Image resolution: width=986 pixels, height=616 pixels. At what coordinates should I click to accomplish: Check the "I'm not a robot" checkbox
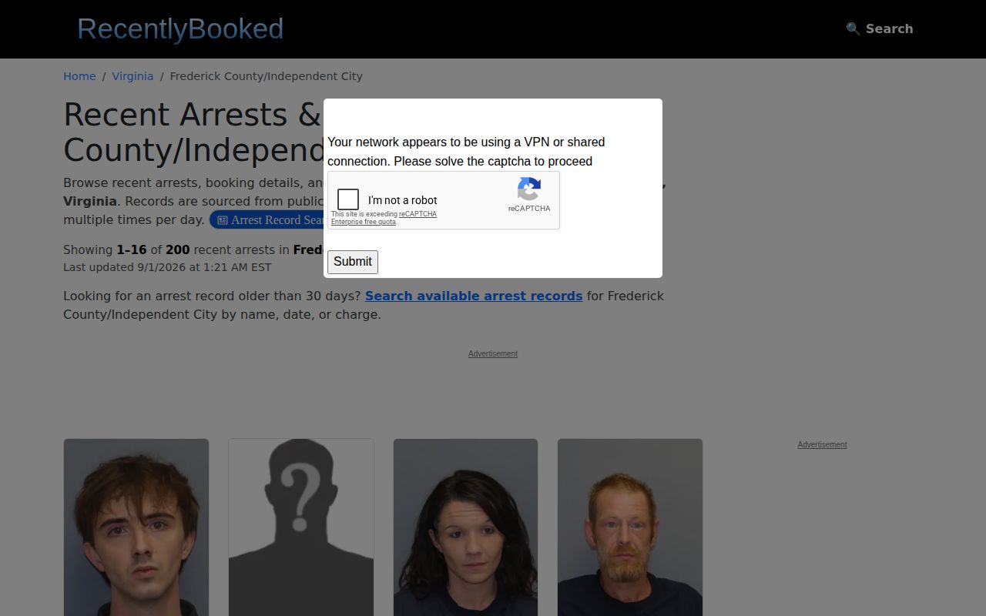[348, 199]
